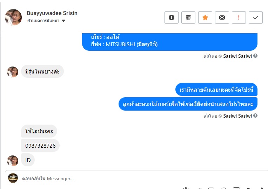Screen dimensions: 268x189
Task: Click the blue เรามีหลายคันเลยนะคะที่จัดโปรนี้ message
Action: coord(216,90)
